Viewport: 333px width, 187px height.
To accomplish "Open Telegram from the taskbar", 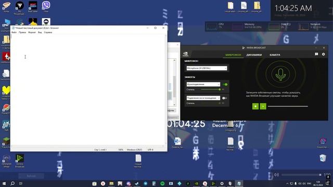I will pyautogui.click(x=146, y=183).
